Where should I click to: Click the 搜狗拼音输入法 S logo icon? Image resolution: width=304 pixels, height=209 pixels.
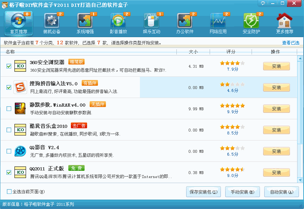20,87
